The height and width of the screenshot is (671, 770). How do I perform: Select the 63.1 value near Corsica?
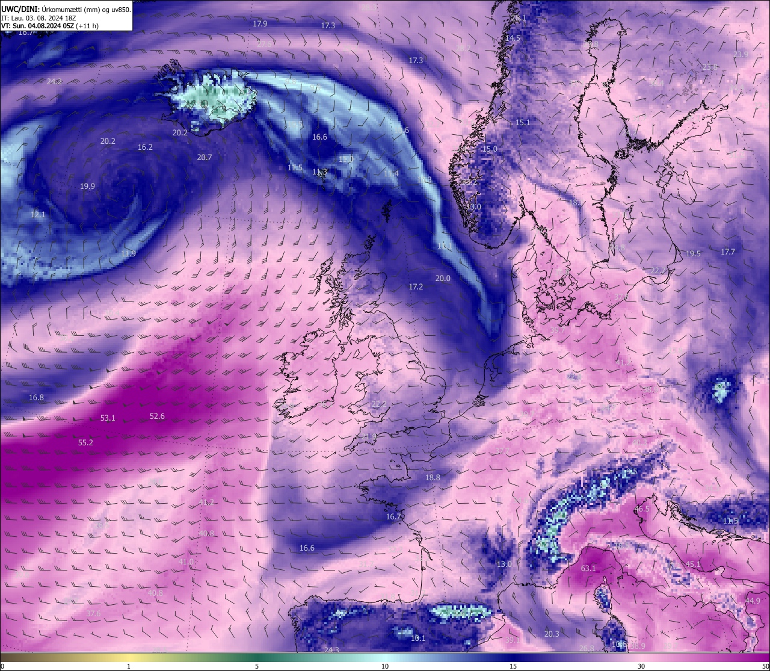click(x=588, y=569)
